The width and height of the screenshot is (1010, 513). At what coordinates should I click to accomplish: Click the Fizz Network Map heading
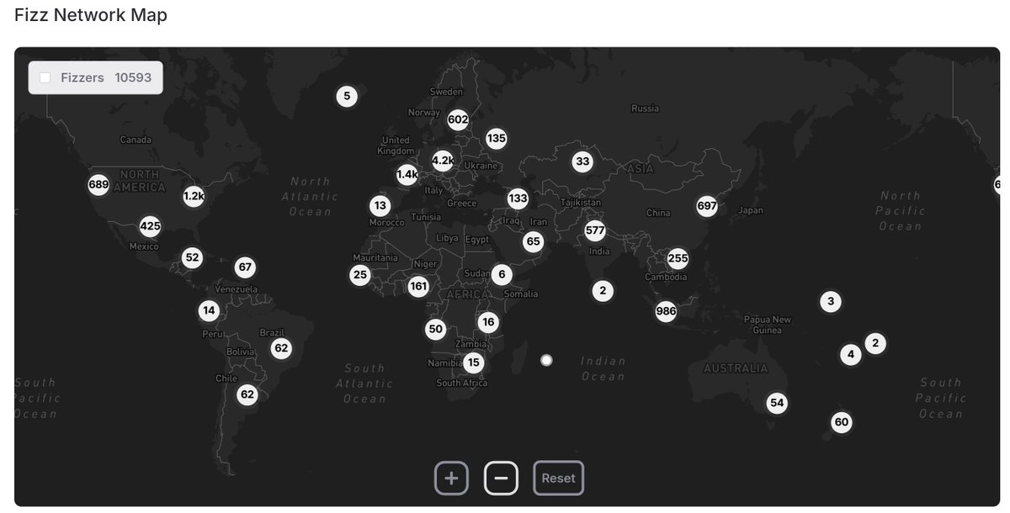[x=90, y=15]
